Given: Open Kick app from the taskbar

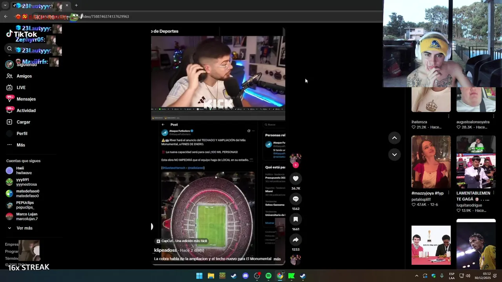Looking at the screenshot, I should 291,276.
